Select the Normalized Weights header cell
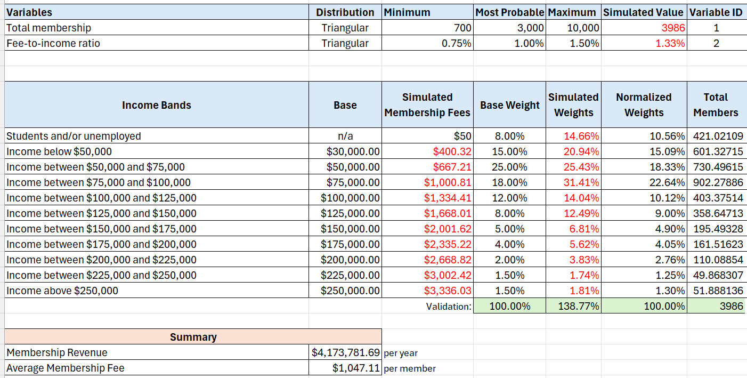This screenshot has height=378, width=747. tap(644, 105)
